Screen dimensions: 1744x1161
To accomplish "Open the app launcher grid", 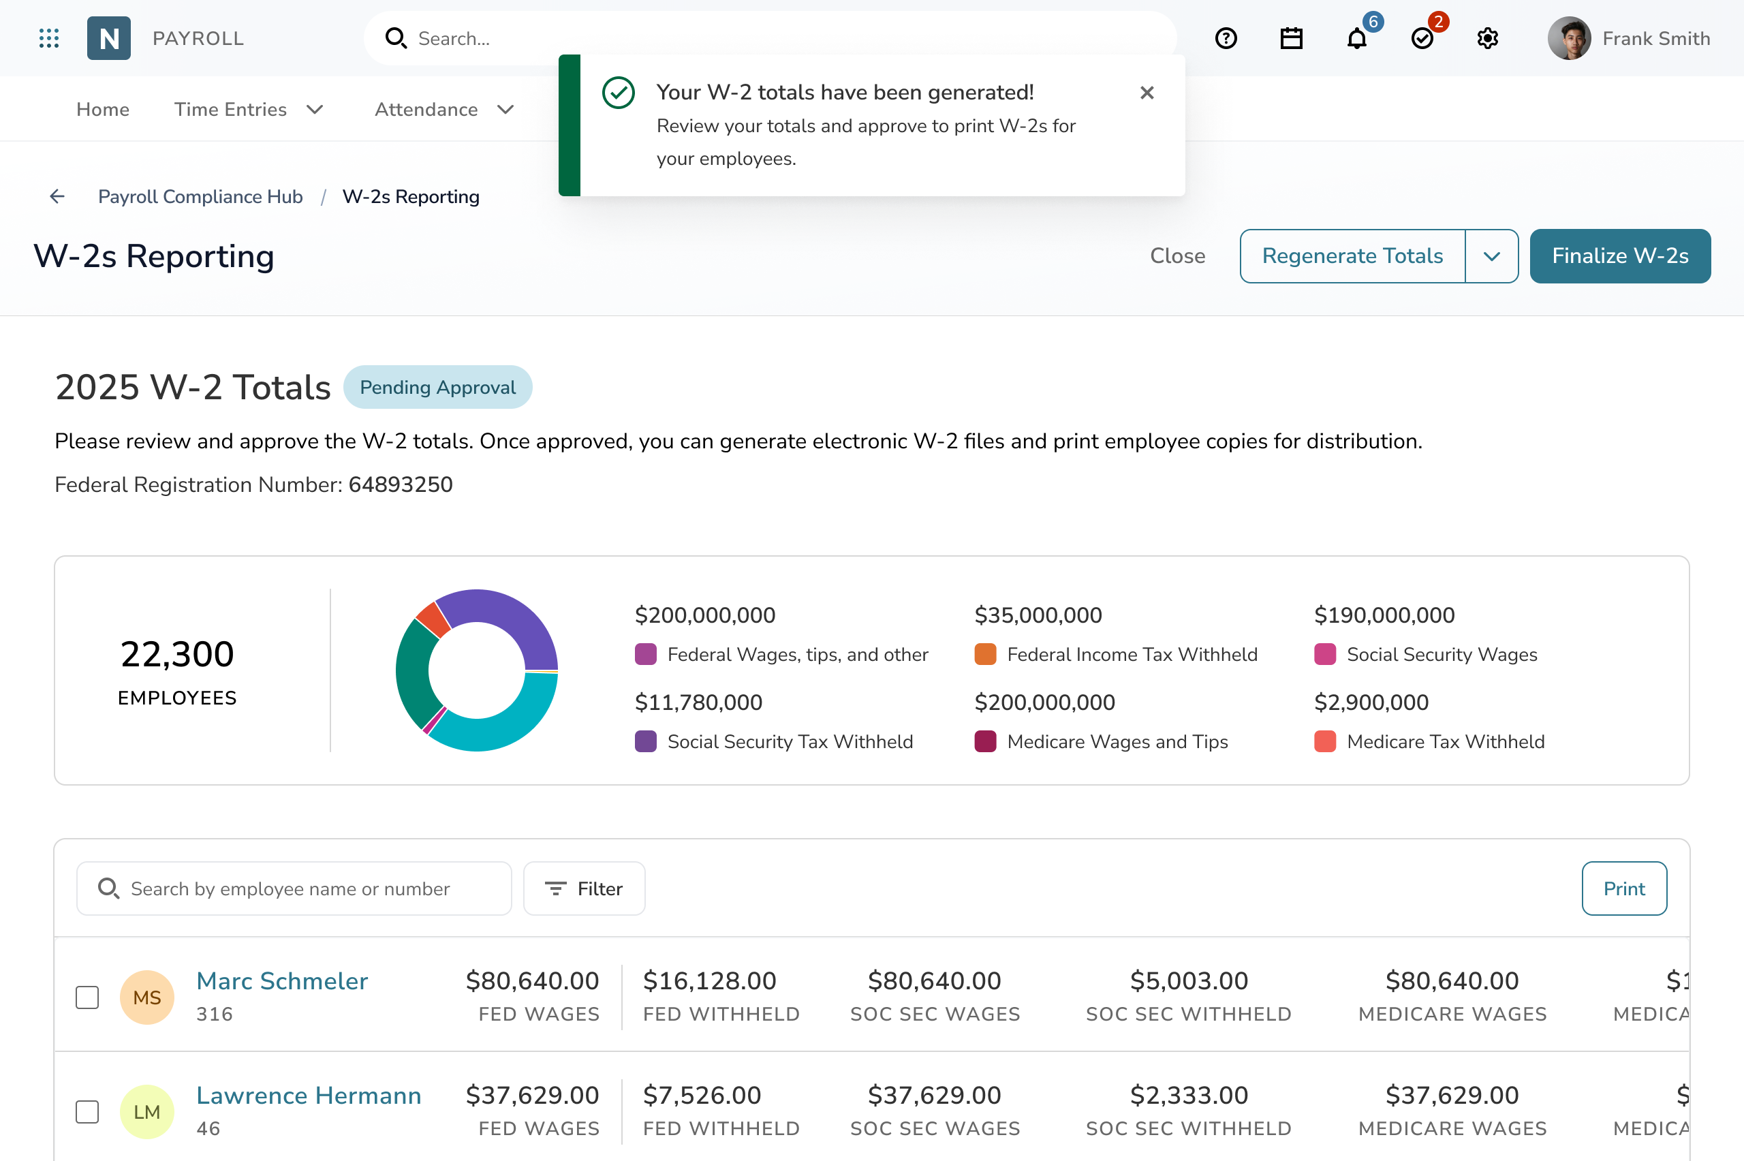I will point(49,37).
